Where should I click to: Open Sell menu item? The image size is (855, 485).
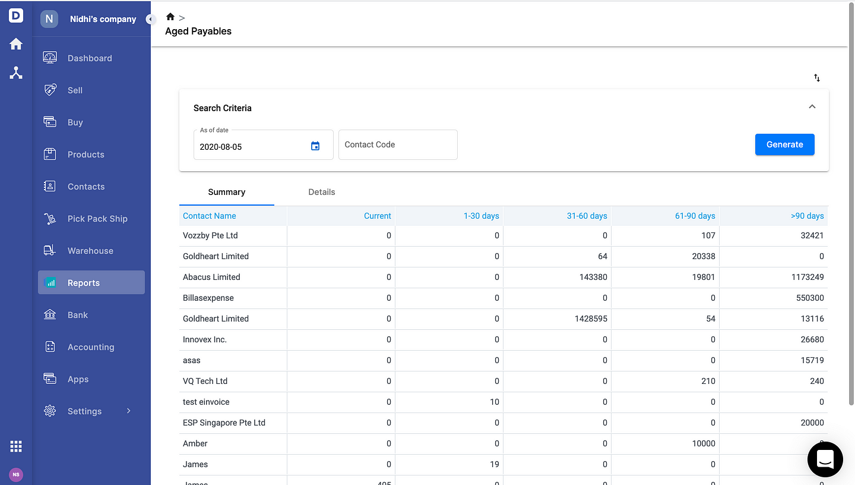91,90
